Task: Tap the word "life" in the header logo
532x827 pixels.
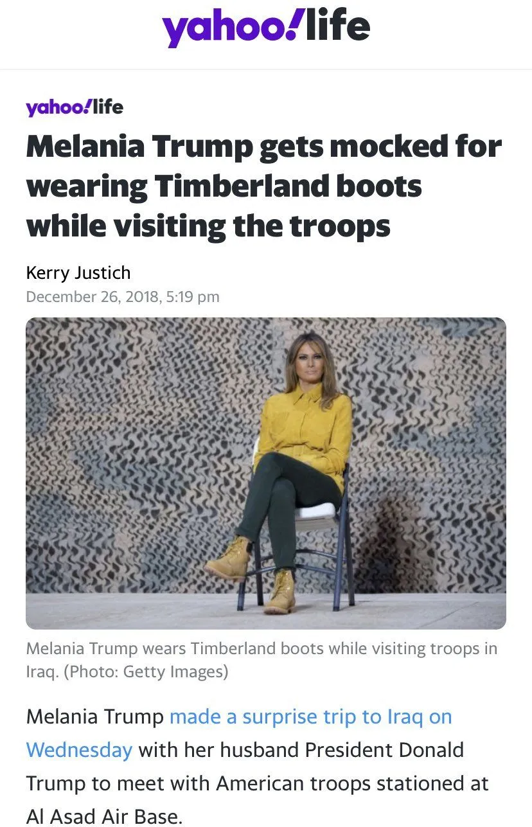Action: click(338, 26)
